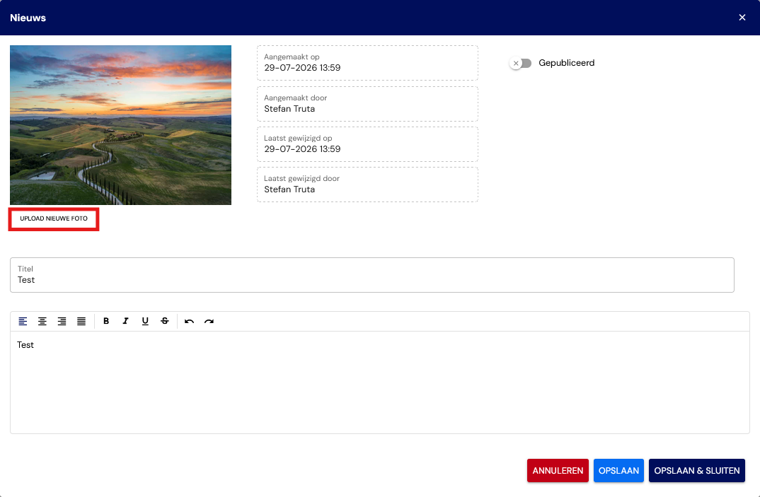This screenshot has height=497, width=760.
Task: Focus the Titel input field
Action: coord(372,275)
